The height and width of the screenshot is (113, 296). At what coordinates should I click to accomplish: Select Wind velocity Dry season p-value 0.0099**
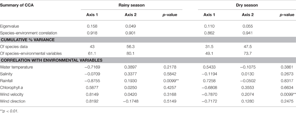point(287,94)
